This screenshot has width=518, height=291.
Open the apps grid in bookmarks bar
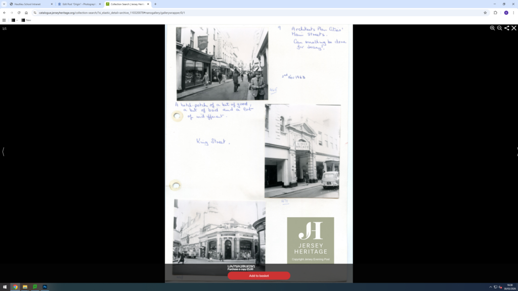[4, 20]
